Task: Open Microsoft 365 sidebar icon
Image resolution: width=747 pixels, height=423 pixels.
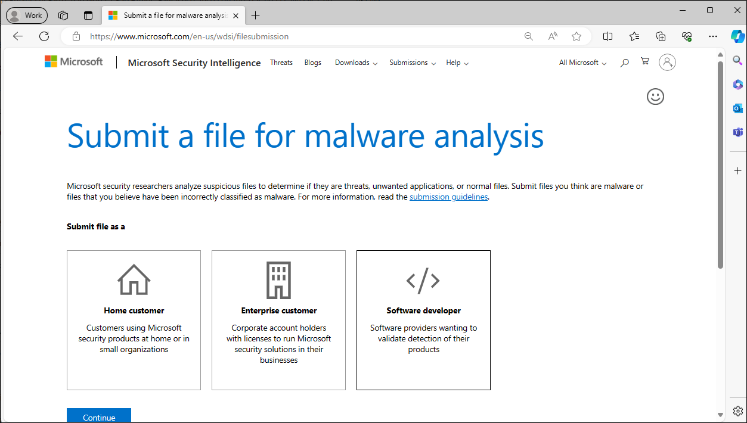Action: pyautogui.click(x=737, y=85)
